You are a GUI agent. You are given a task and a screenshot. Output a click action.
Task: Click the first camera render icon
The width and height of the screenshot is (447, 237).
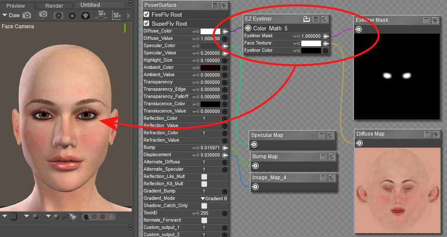(27, 15)
